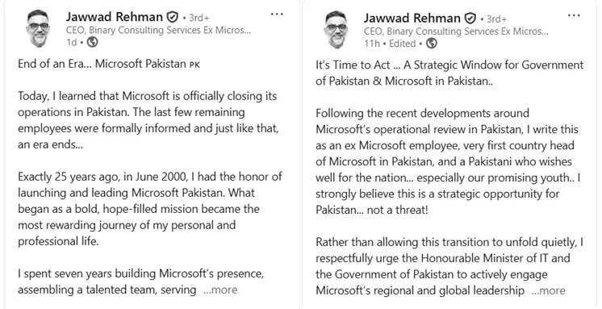Click the verified badge on the right post
This screenshot has width=602, height=309.
point(470,18)
